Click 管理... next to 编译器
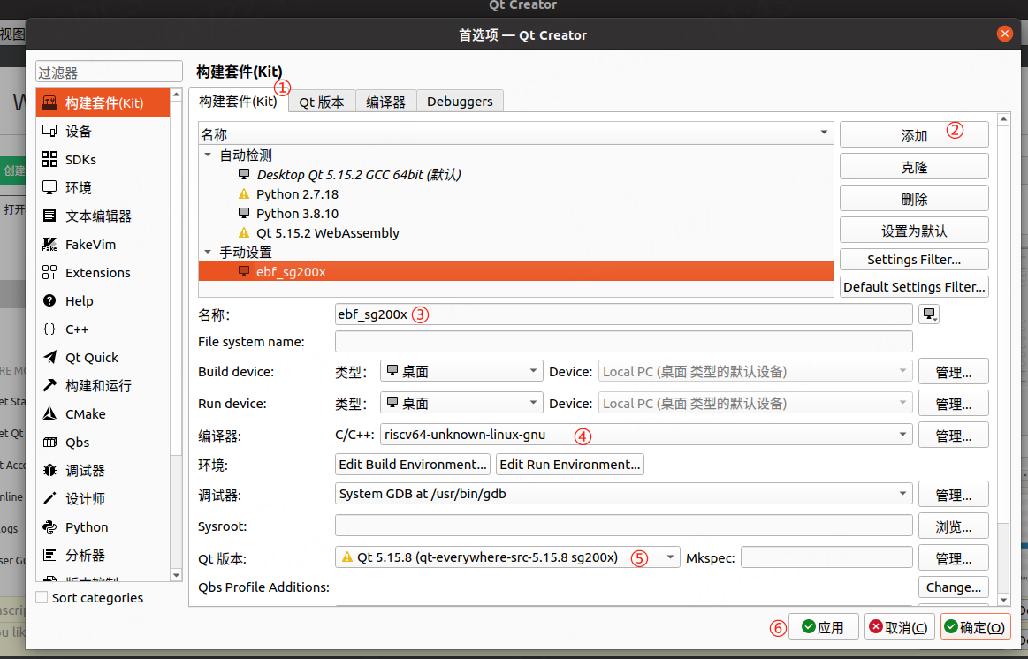 pos(953,435)
